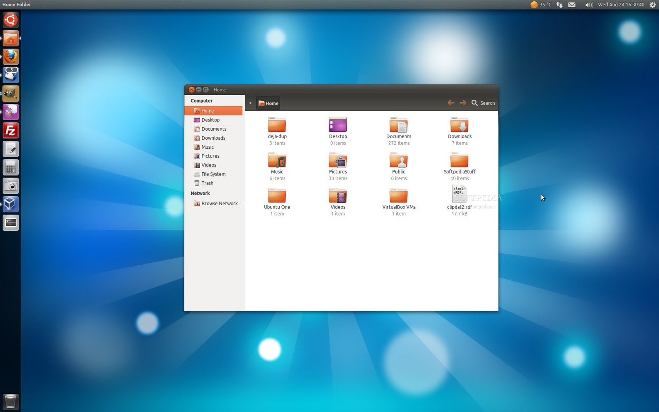Viewport: 659px width, 412px height.
Task: Open the session menu via the gear indicator
Action: [652, 5]
